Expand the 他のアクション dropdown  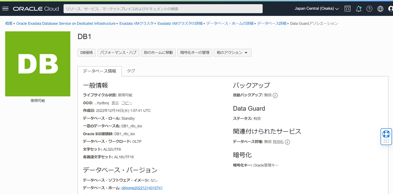pos(232,53)
